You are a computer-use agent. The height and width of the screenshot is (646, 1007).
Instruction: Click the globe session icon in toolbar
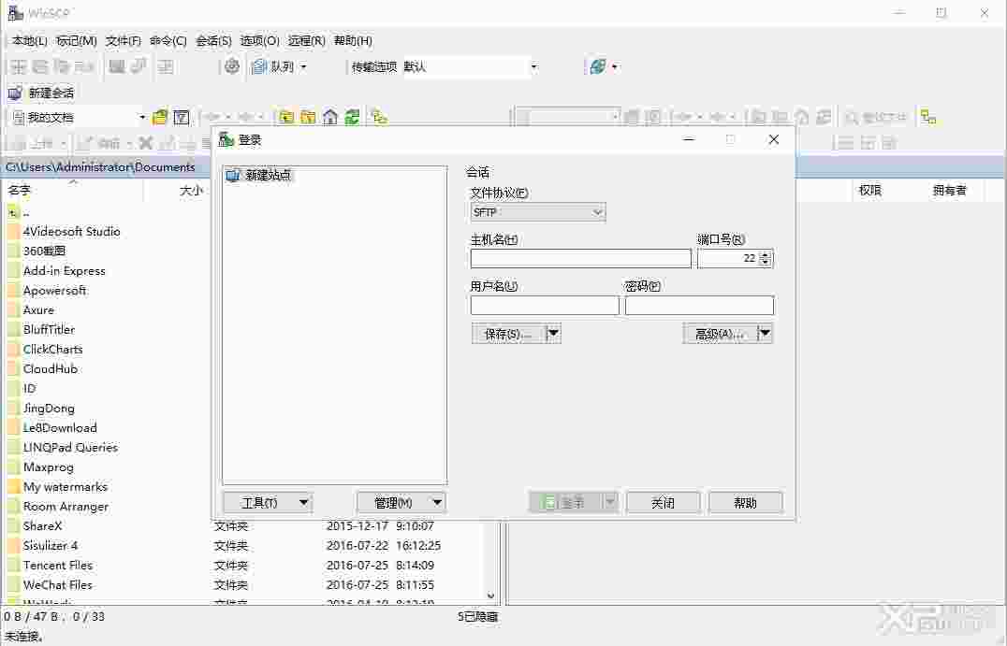[x=598, y=66]
